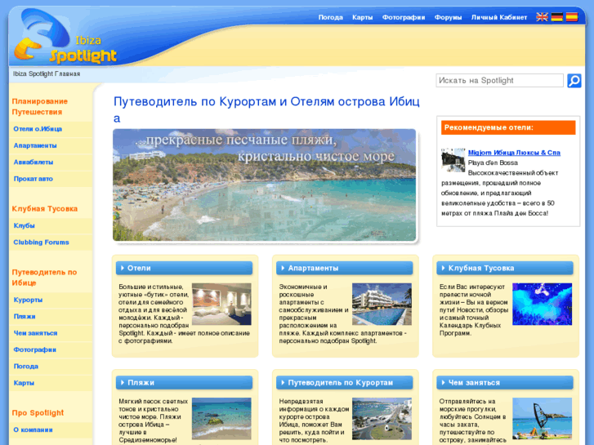Open 'Путеводитель по Курортам' card header
594x445 pixels.
click(x=344, y=383)
